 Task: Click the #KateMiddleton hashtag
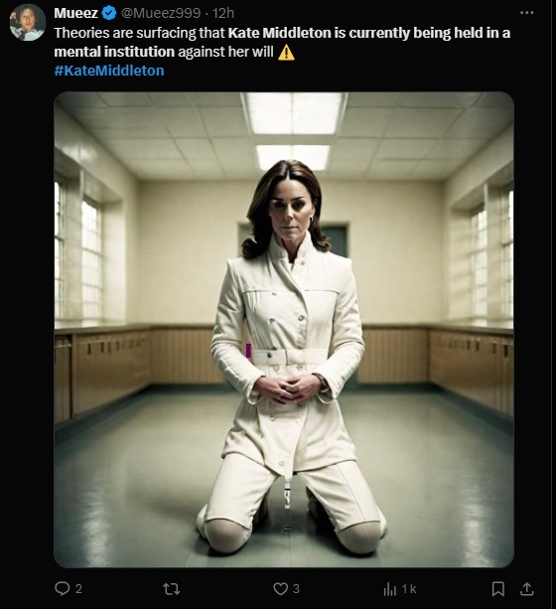point(109,71)
